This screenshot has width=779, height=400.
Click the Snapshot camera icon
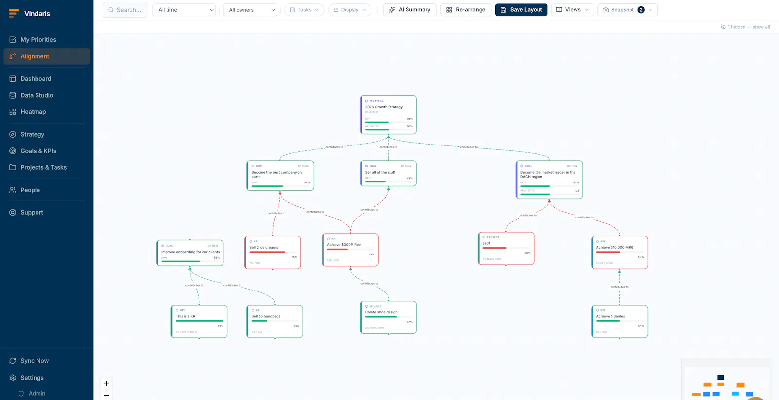606,10
